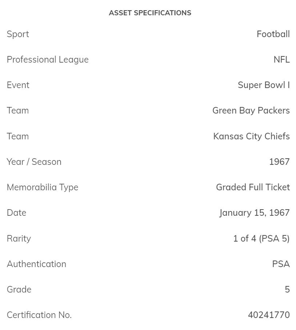
Task: Click the Grade label
Action: [19, 290]
